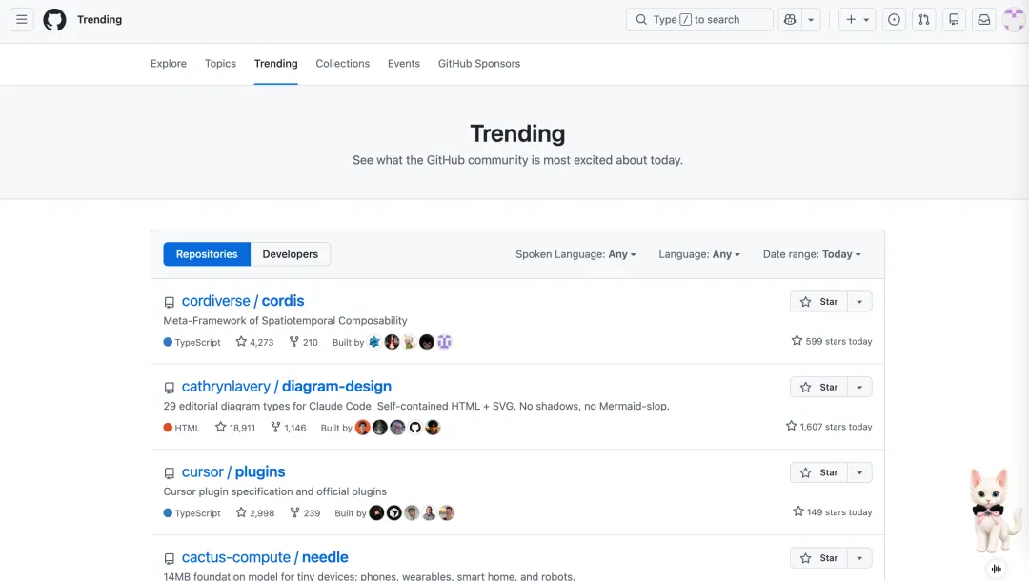Open cursor / plugins repository link
Viewport: 1029px width, 581px height.
click(x=233, y=471)
